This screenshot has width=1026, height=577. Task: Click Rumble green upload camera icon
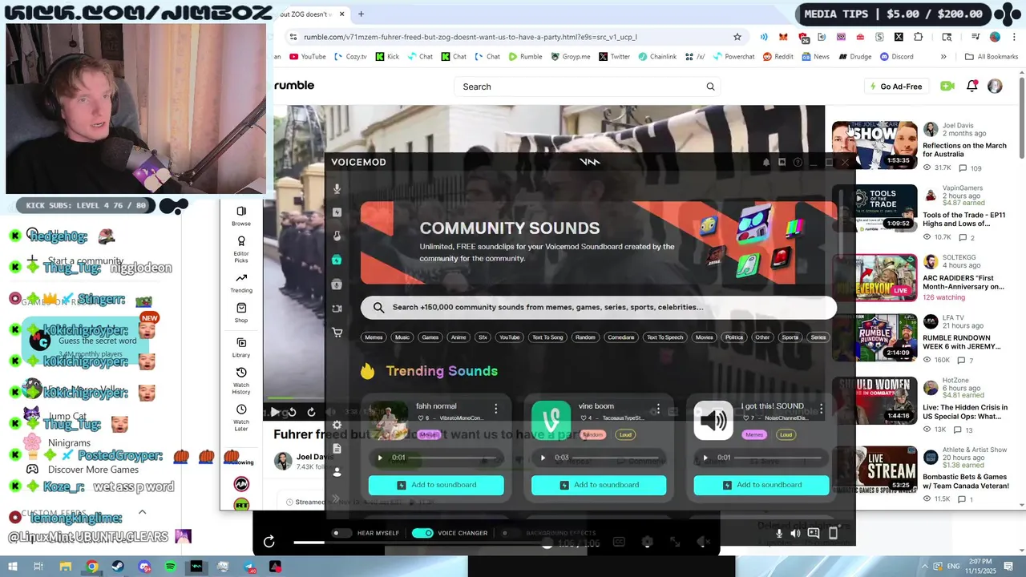pos(947,87)
